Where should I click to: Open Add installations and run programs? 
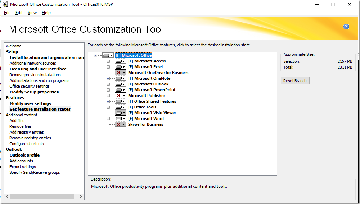[39, 80]
